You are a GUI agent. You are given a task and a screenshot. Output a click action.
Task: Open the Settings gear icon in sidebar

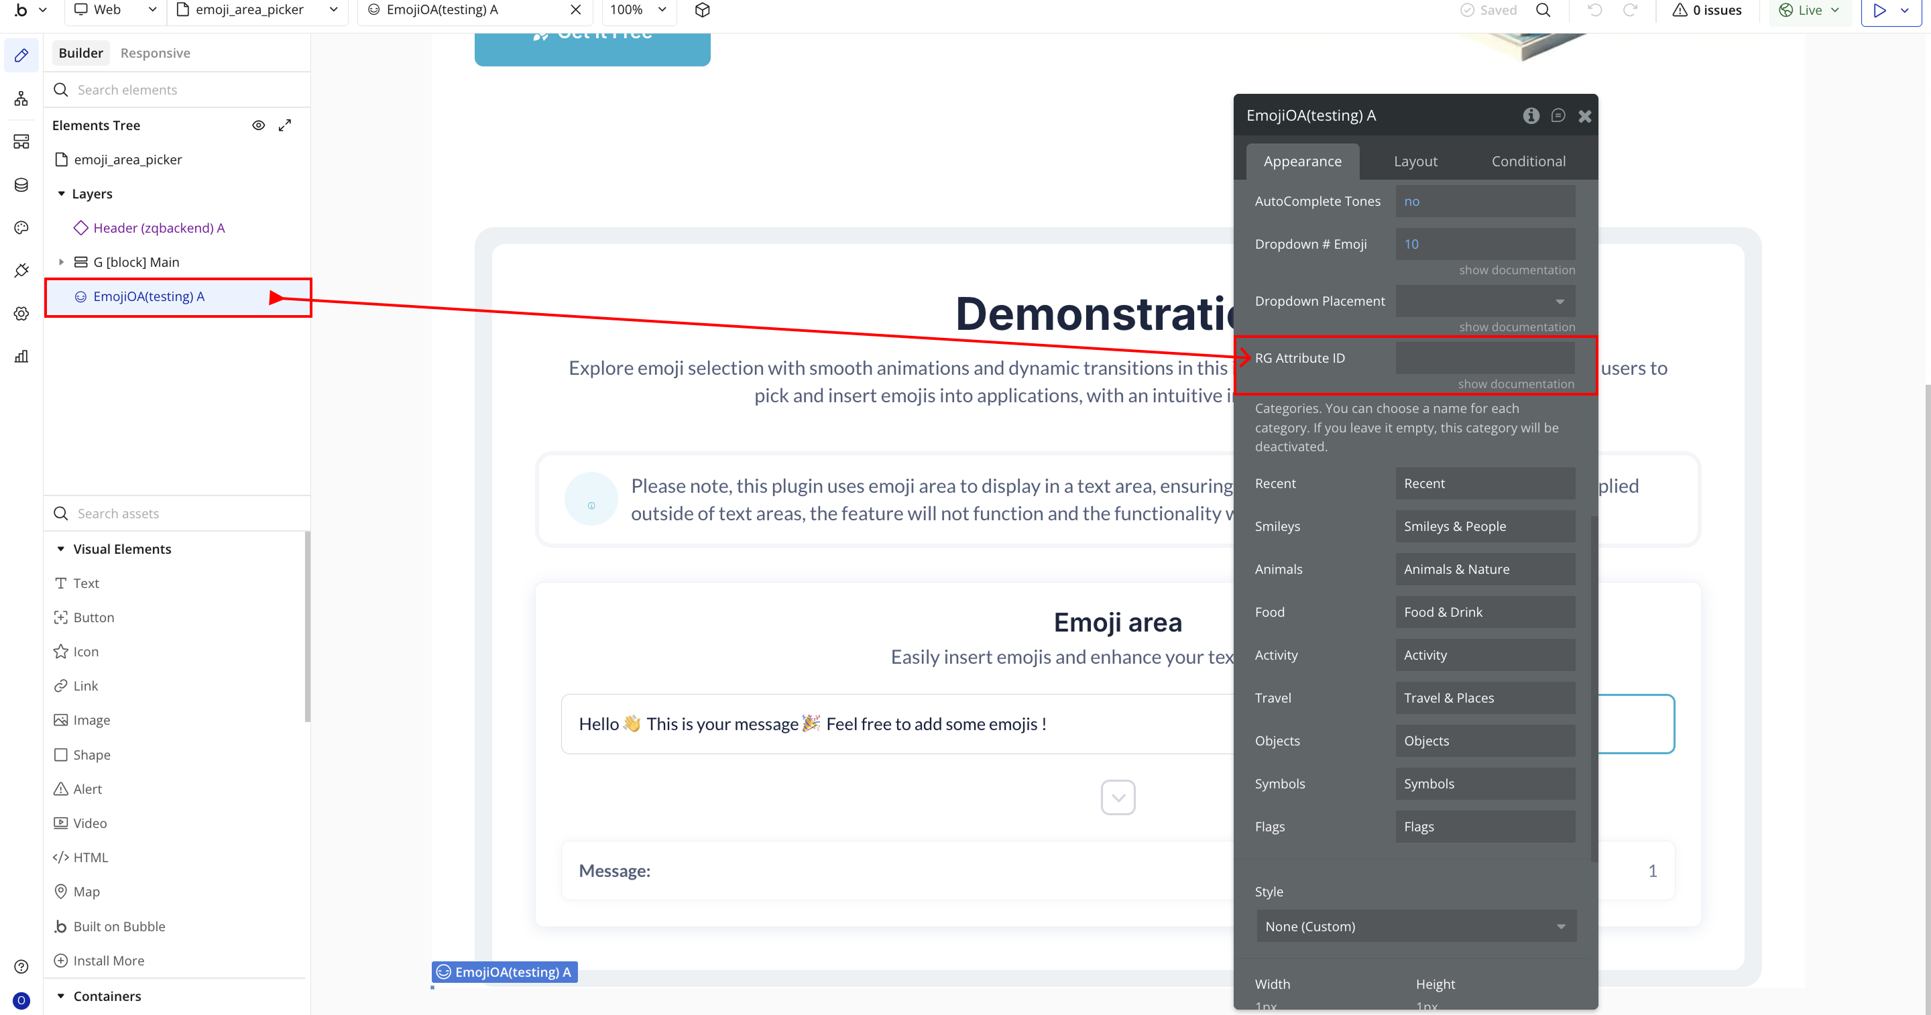coord(21,313)
